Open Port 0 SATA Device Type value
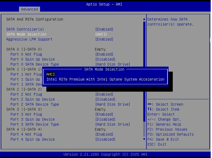This screenshot has width=212, height=158. tap(112, 64)
